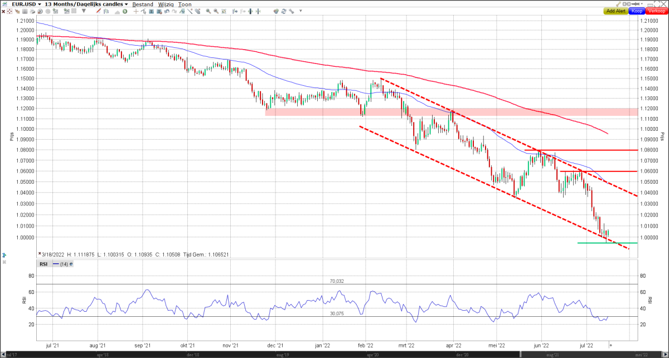669x358 pixels.
Task: Open the Toon menu
Action: (185, 4)
